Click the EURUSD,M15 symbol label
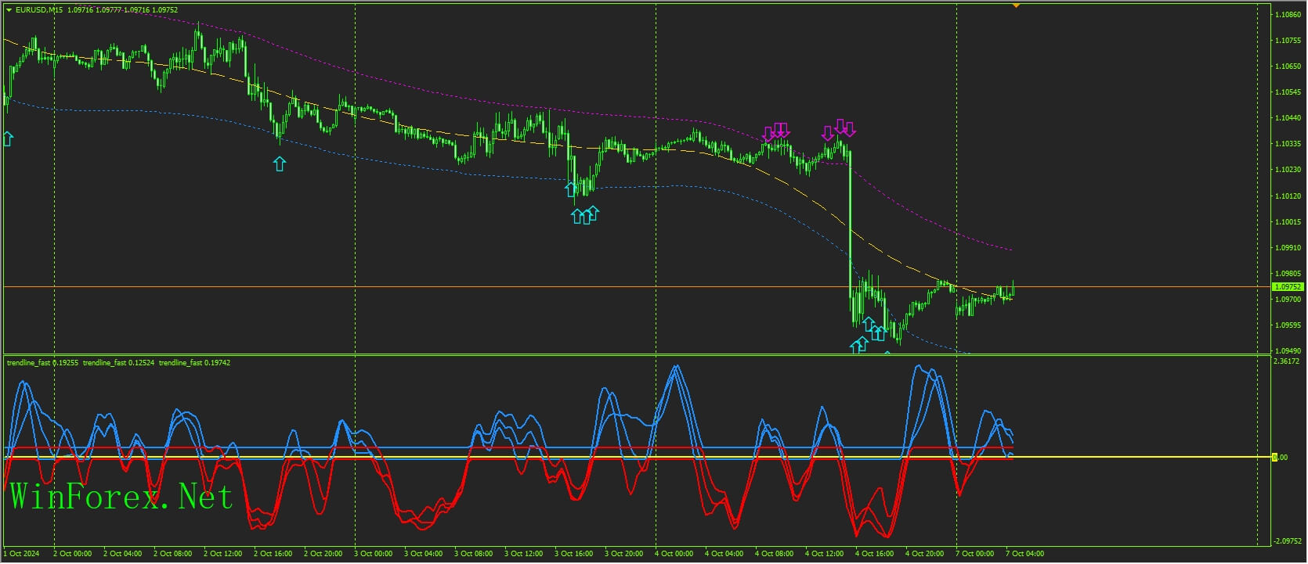Viewport: 1308px width, 564px height. click(40, 10)
